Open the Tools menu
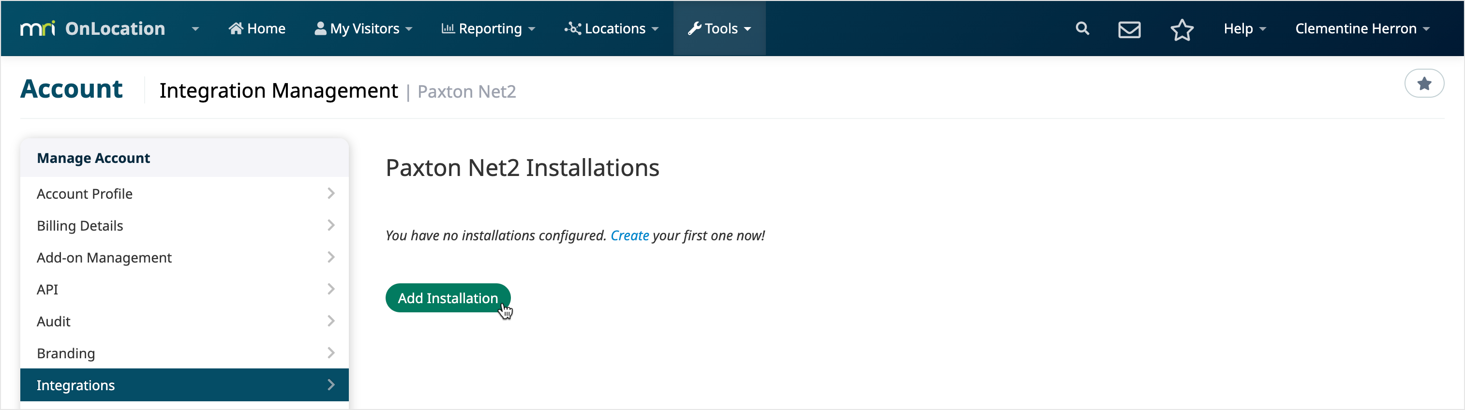The width and height of the screenshot is (1465, 410). pos(719,29)
